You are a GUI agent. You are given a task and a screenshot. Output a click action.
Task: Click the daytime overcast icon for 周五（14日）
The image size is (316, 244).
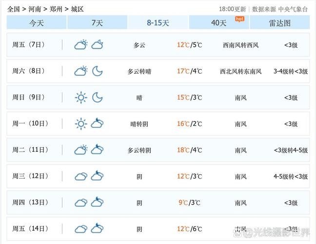81,229
